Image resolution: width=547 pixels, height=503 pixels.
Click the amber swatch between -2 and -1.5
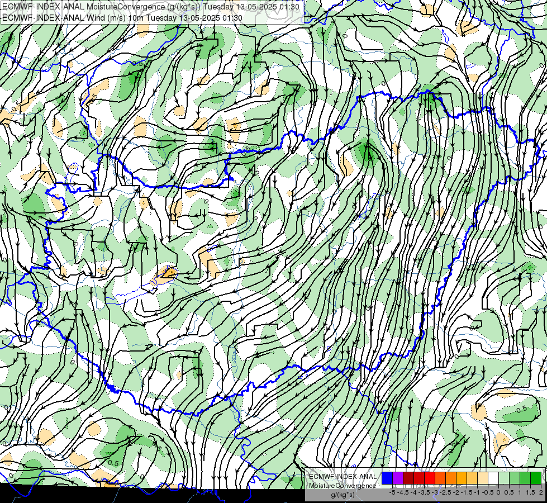click(x=462, y=478)
